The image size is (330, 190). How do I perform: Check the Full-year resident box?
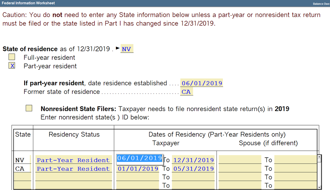click(x=12, y=57)
